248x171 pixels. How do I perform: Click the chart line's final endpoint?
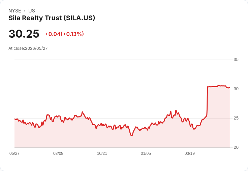pos(230,88)
